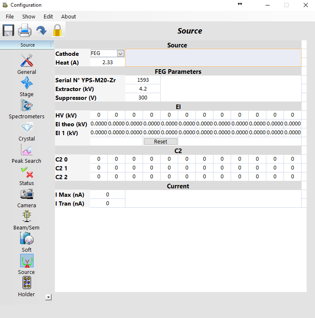Toggle the yellow padlock lock icon
This screenshot has width=315, height=318.
(x=57, y=31)
